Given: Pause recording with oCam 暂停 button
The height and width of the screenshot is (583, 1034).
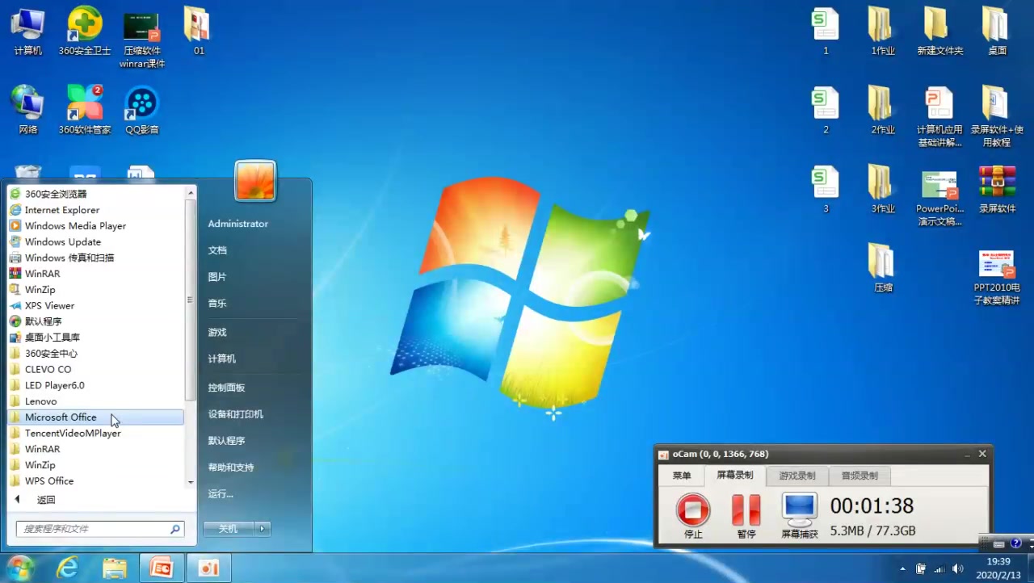Looking at the screenshot, I should pos(746,516).
